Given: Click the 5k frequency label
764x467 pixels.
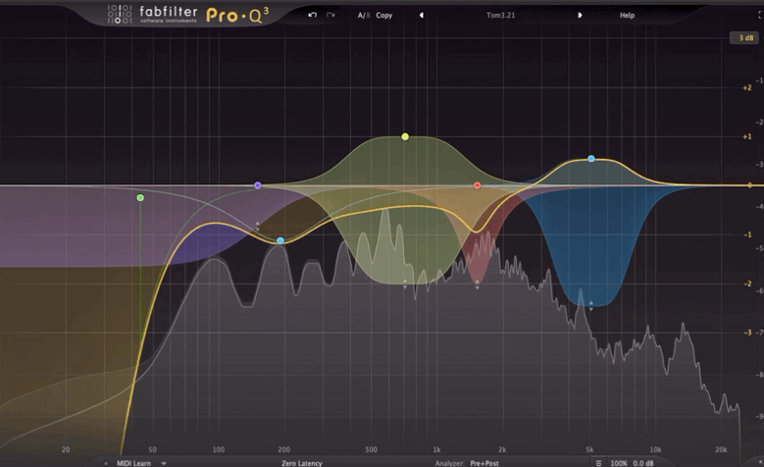Looking at the screenshot, I should coord(589,449).
